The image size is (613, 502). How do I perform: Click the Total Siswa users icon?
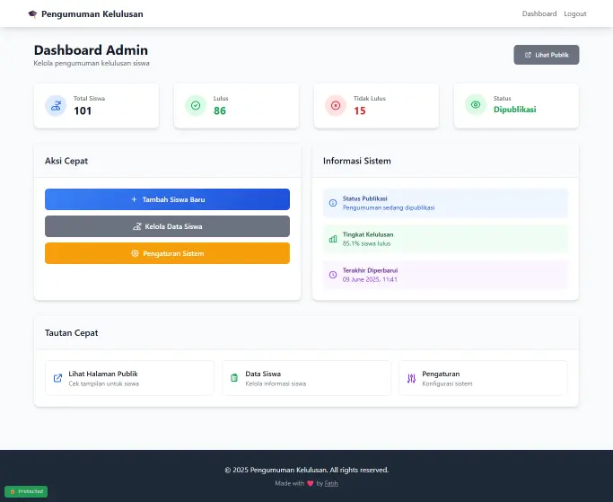pyautogui.click(x=56, y=106)
